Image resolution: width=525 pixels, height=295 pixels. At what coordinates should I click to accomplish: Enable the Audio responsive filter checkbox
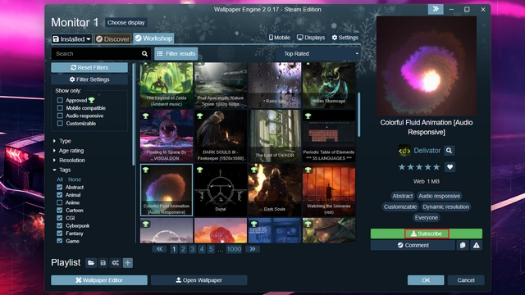(60, 116)
